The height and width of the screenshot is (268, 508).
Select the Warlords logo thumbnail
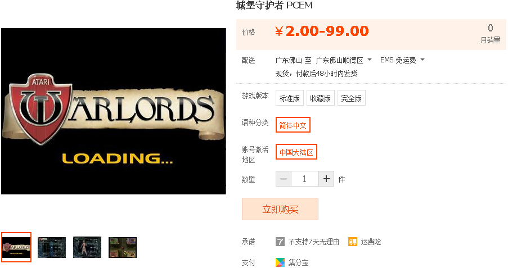(x=16, y=247)
